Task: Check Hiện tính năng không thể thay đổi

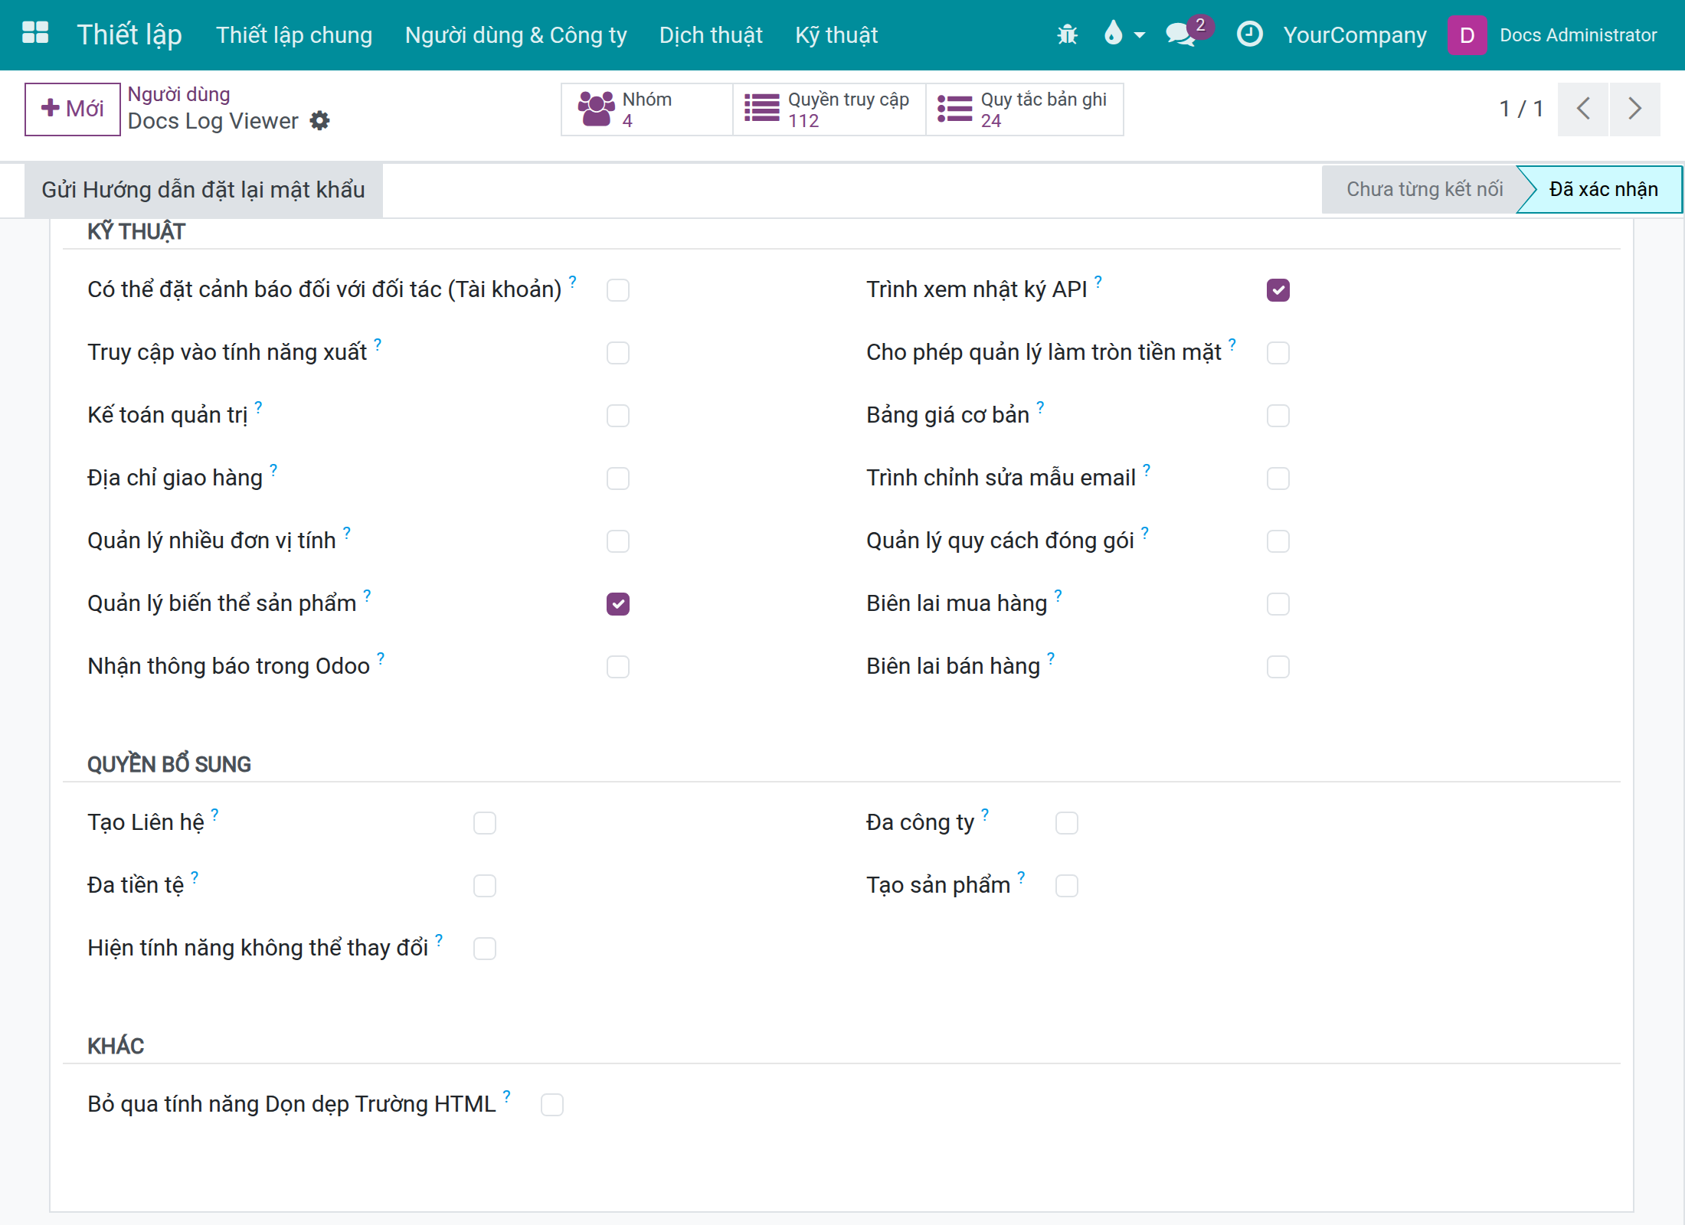Action: tap(485, 949)
